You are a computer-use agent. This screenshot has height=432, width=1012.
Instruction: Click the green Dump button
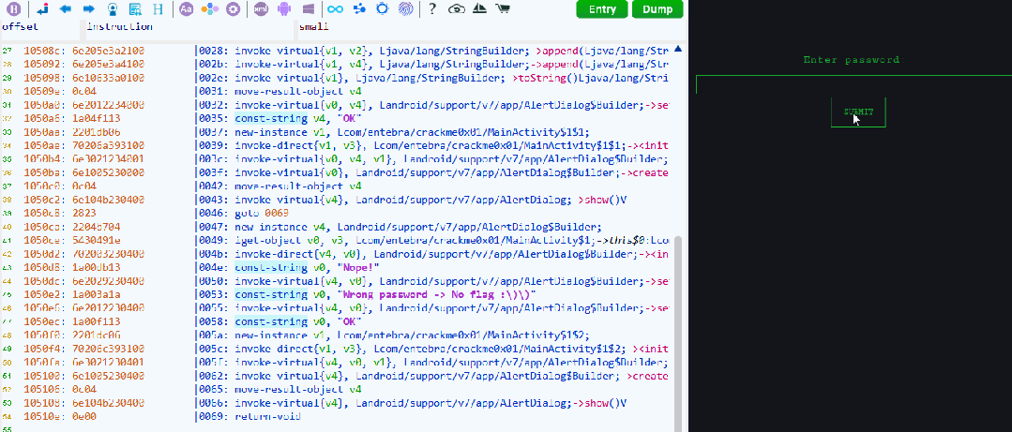point(657,9)
